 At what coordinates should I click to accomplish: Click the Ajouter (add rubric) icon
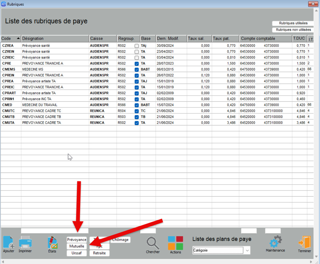9,243
